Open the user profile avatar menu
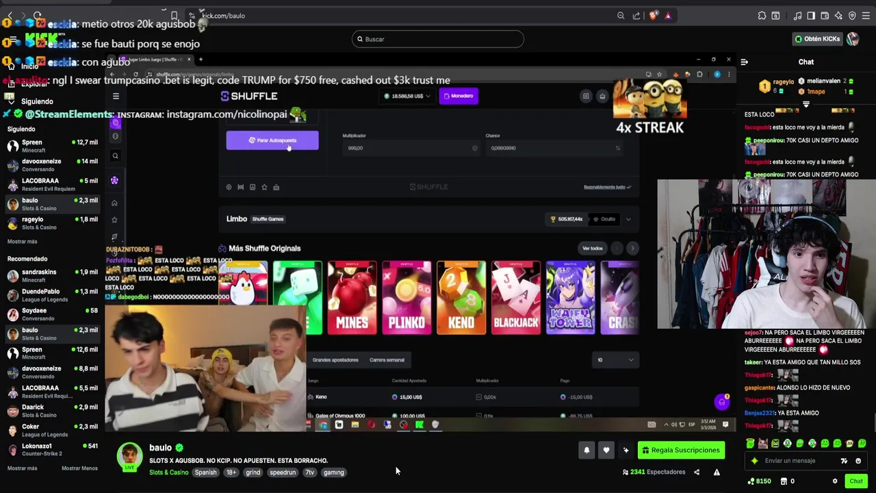876x493 pixels. pos(853,39)
